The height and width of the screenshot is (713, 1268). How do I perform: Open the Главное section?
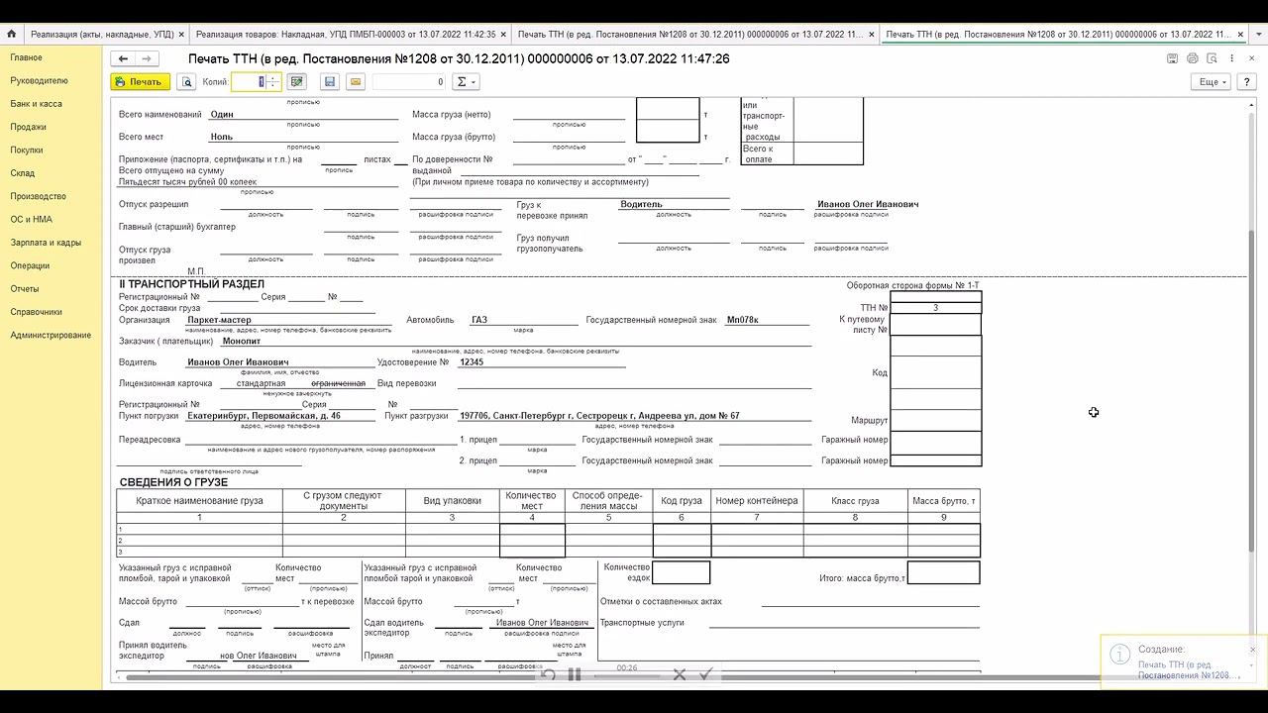(x=27, y=57)
